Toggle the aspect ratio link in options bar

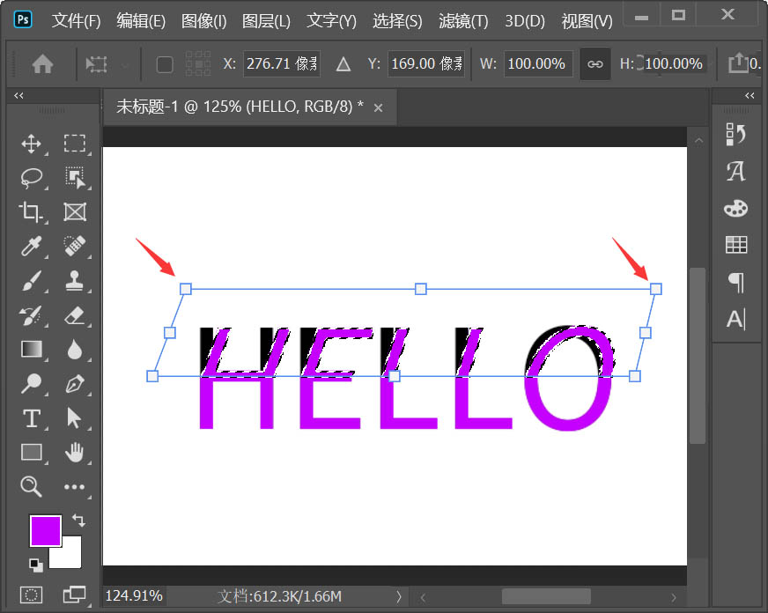pyautogui.click(x=595, y=63)
